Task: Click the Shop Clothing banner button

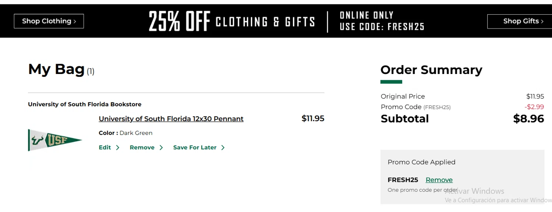Action: tap(49, 21)
